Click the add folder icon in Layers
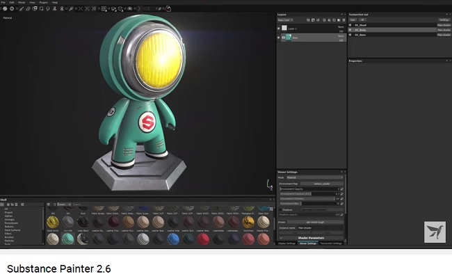 tap(339, 20)
